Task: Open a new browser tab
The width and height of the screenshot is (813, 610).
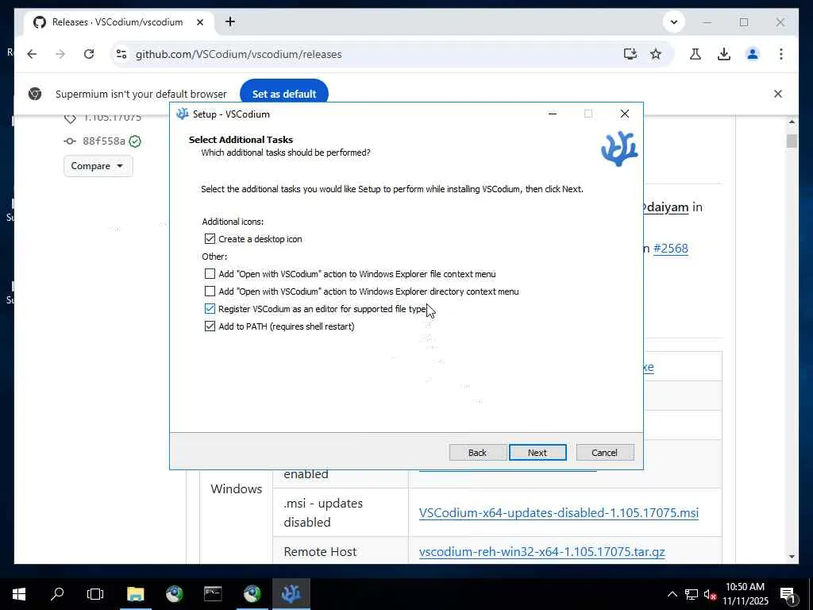Action: pyautogui.click(x=230, y=21)
